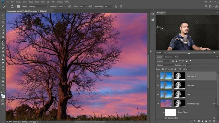Open the brush preset picker
The width and height of the screenshot is (219, 123).
click(13, 6)
